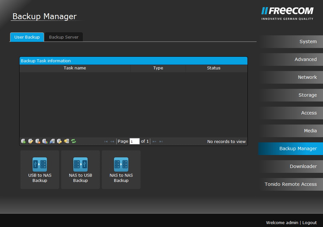Start a NAS to NAS Backup
323x227 pixels.
tap(121, 169)
